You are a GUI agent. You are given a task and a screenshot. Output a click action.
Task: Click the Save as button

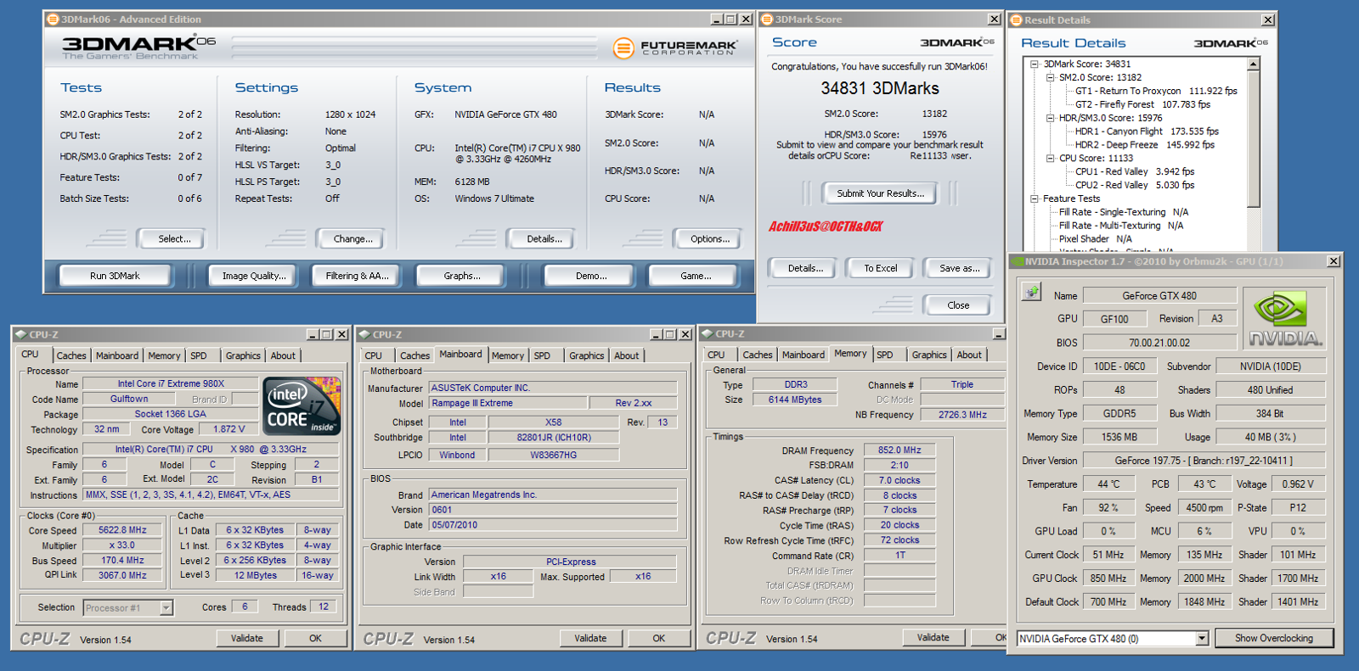[959, 268]
